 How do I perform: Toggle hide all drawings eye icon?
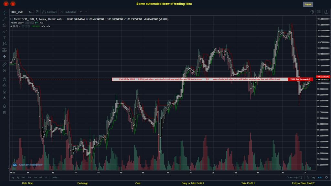coord(5,98)
